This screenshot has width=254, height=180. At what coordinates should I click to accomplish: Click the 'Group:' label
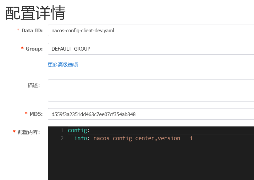[x=34, y=49]
